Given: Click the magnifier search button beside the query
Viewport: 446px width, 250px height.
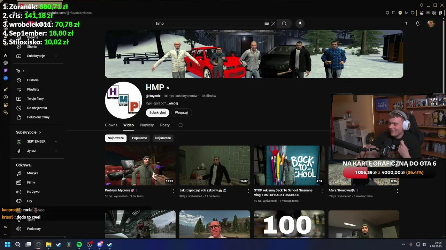Looking at the screenshot, I should tap(284, 24).
